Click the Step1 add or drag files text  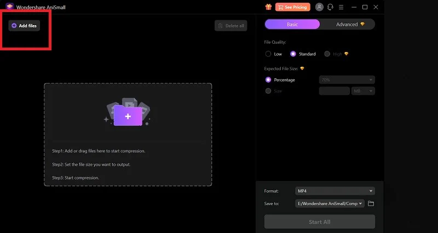(99, 151)
